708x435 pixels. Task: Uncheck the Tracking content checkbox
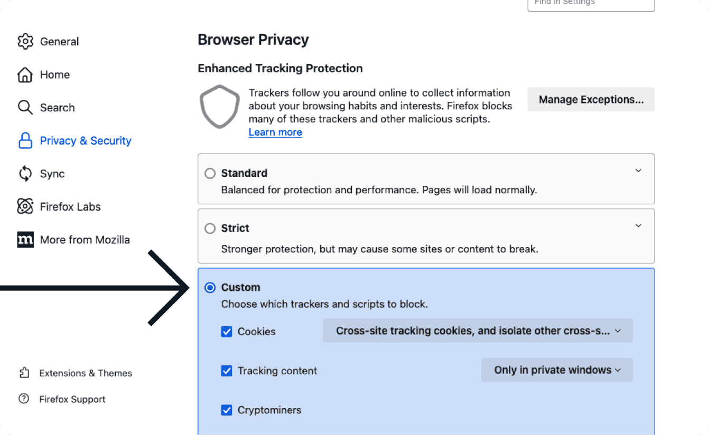(227, 371)
